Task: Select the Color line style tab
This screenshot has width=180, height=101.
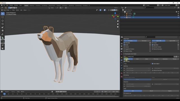Action: pyautogui.click(x=138, y=59)
